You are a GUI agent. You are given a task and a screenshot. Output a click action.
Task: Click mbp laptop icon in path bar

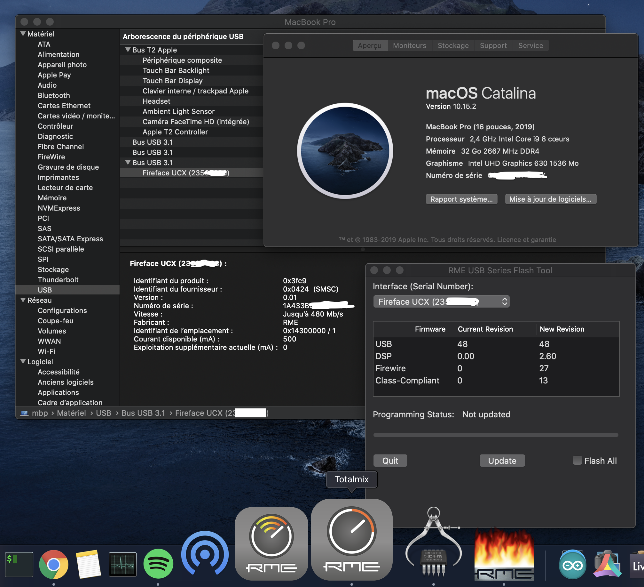tap(24, 413)
